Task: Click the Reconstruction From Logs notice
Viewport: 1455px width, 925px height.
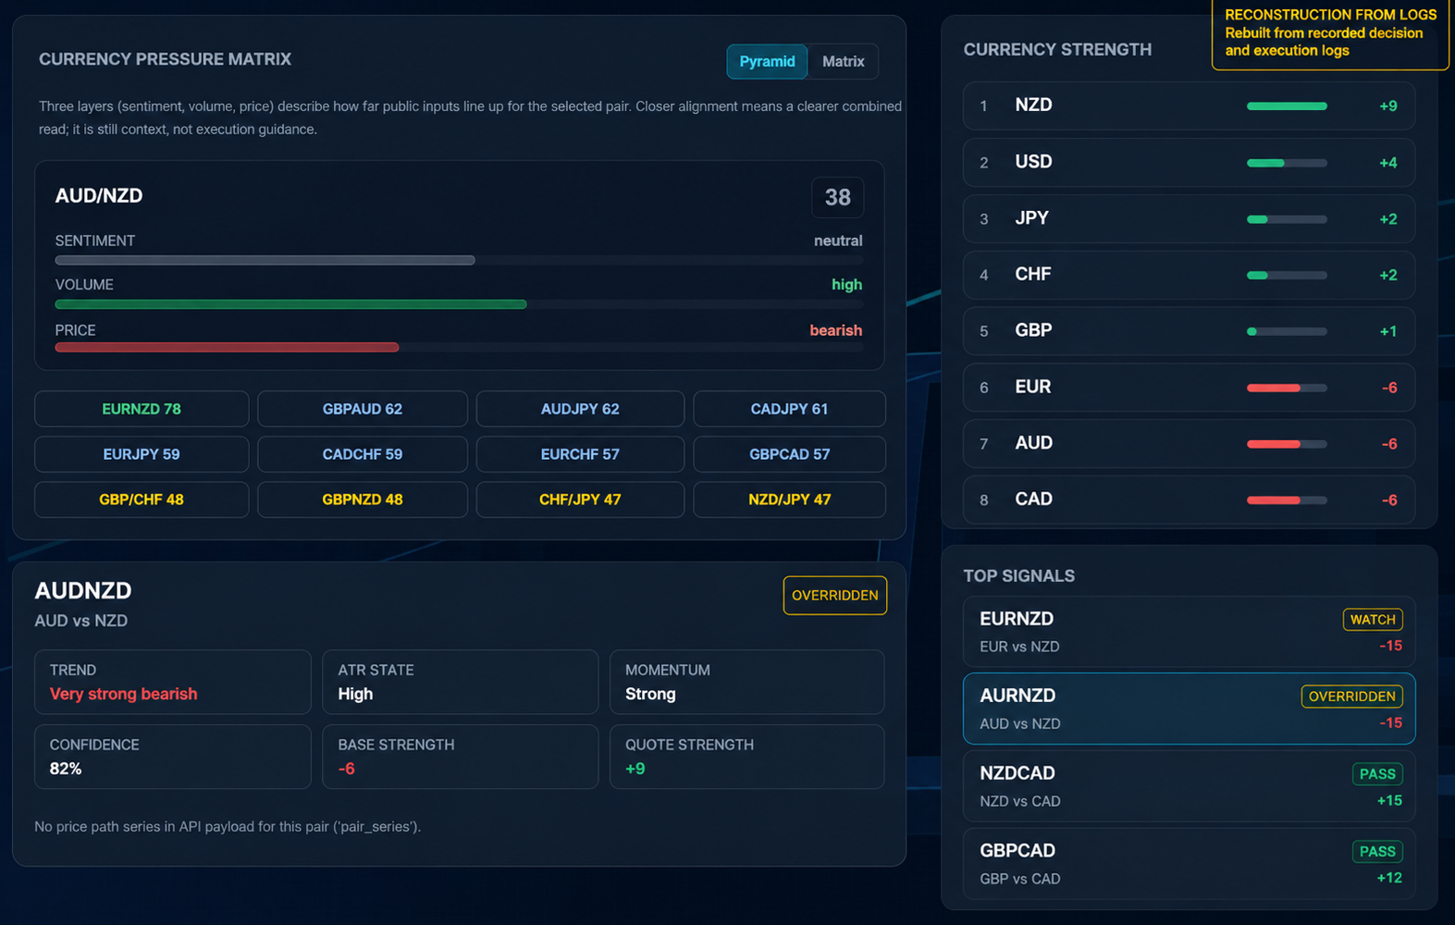Action: point(1330,33)
